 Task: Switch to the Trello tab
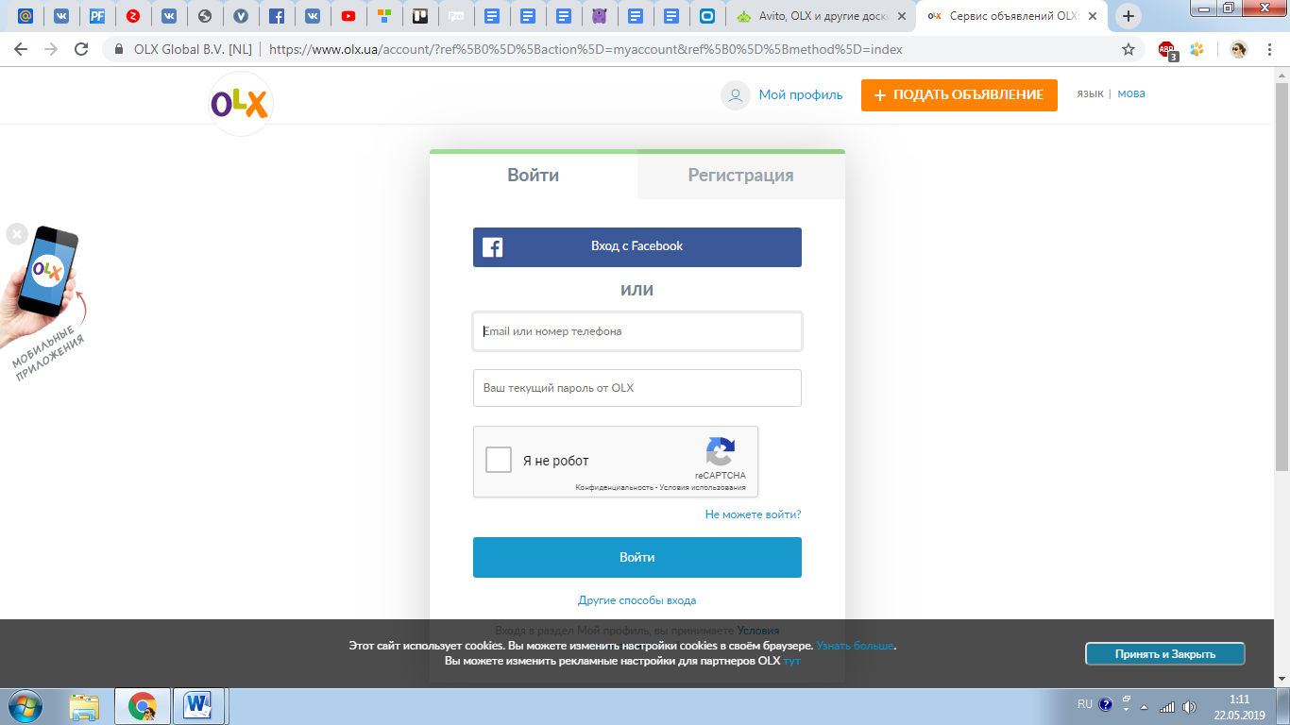tap(420, 16)
